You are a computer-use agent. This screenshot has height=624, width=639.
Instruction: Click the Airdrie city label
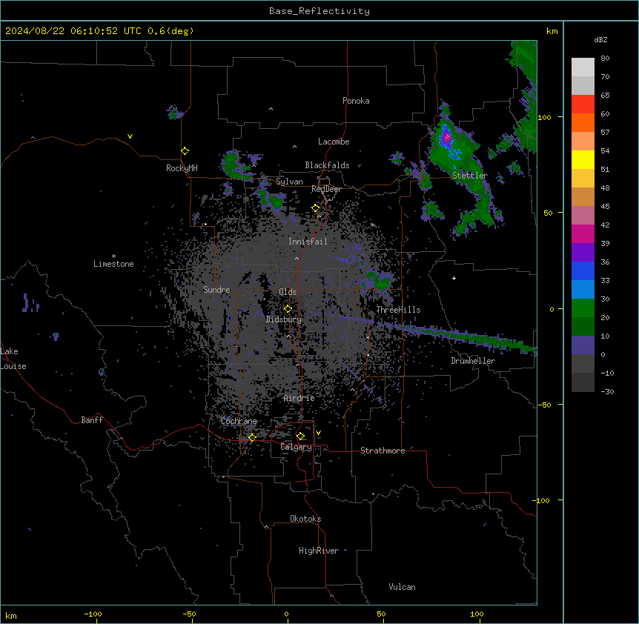pyautogui.click(x=299, y=398)
